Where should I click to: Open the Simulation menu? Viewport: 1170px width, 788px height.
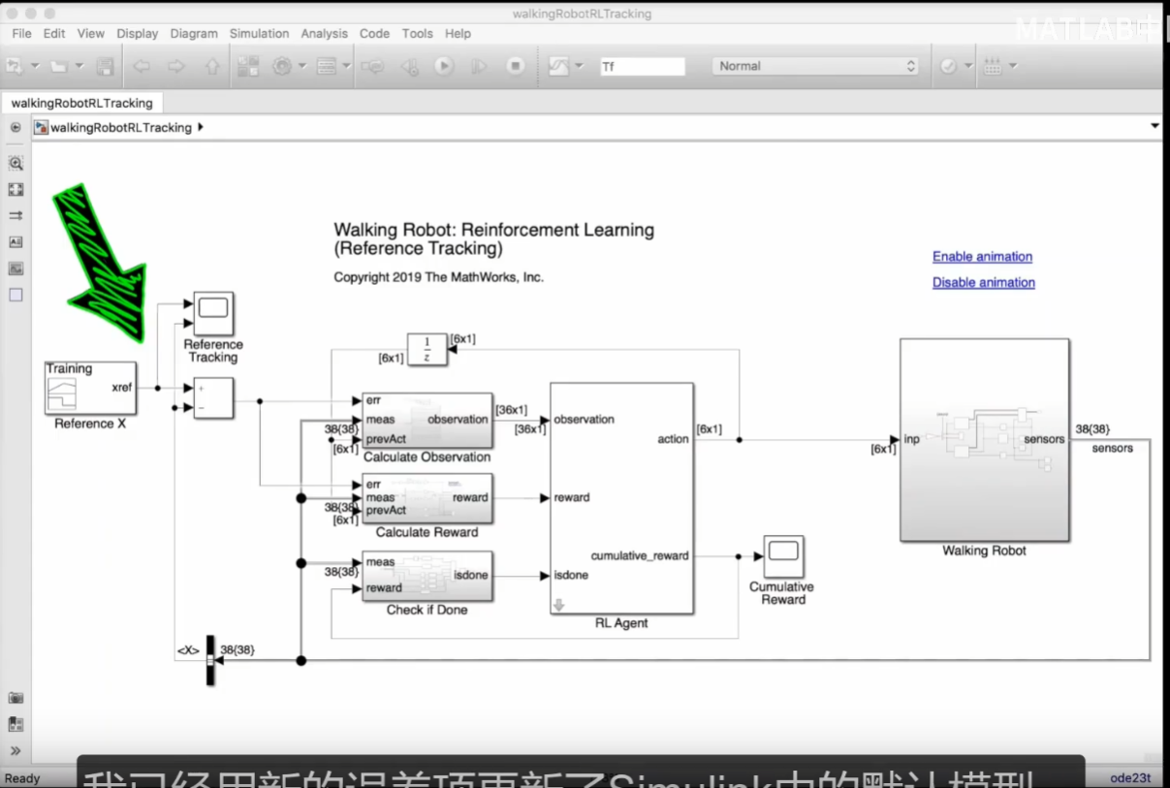[x=259, y=33]
